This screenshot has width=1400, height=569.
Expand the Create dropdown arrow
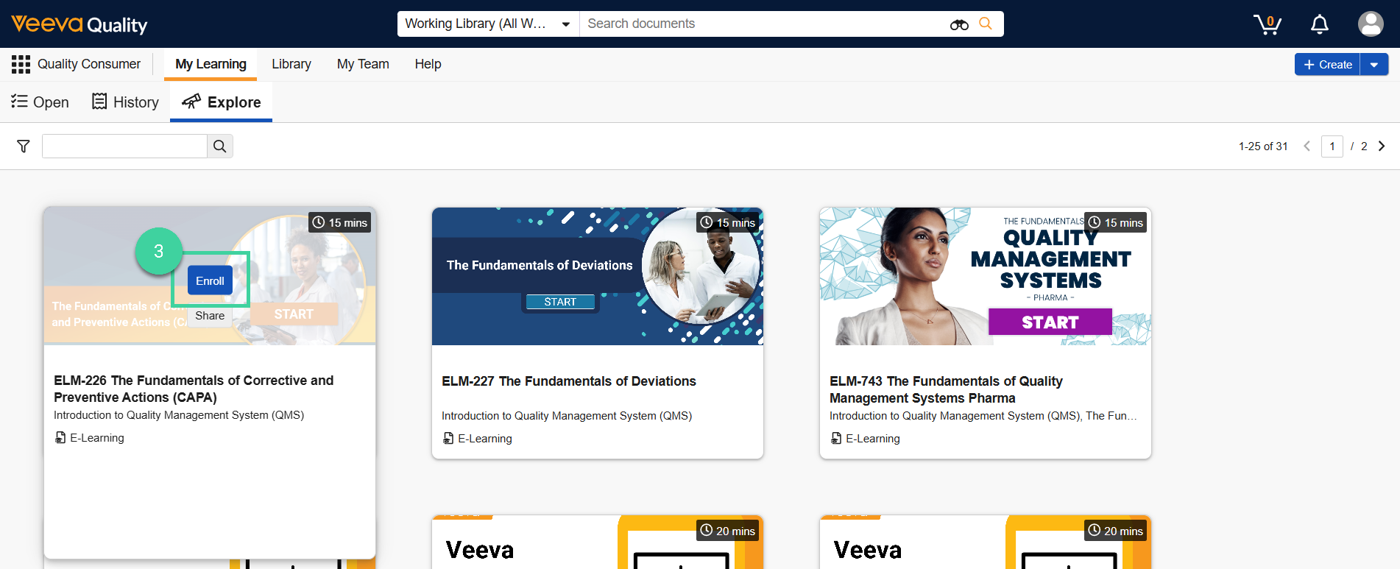click(x=1374, y=65)
